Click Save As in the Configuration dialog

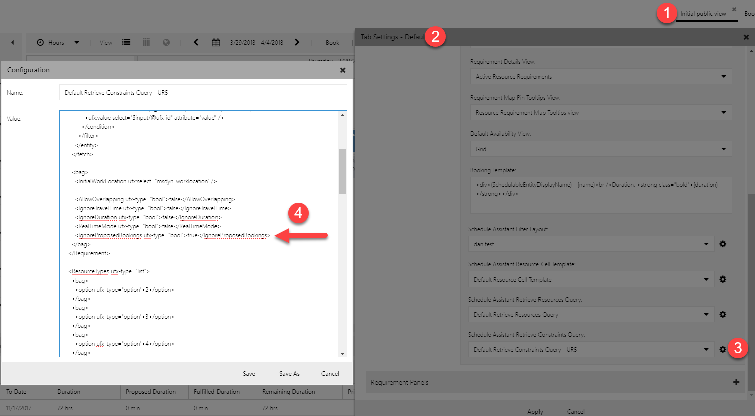(289, 373)
